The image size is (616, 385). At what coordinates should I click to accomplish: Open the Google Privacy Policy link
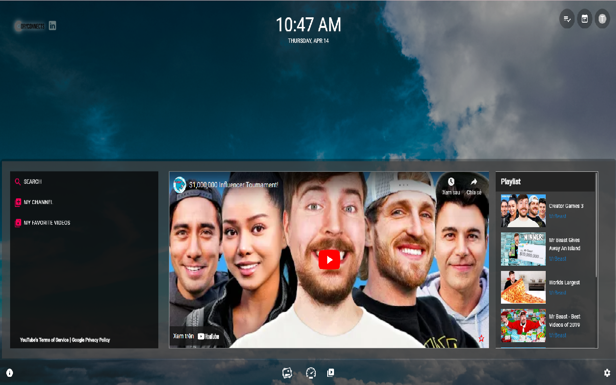coord(91,340)
